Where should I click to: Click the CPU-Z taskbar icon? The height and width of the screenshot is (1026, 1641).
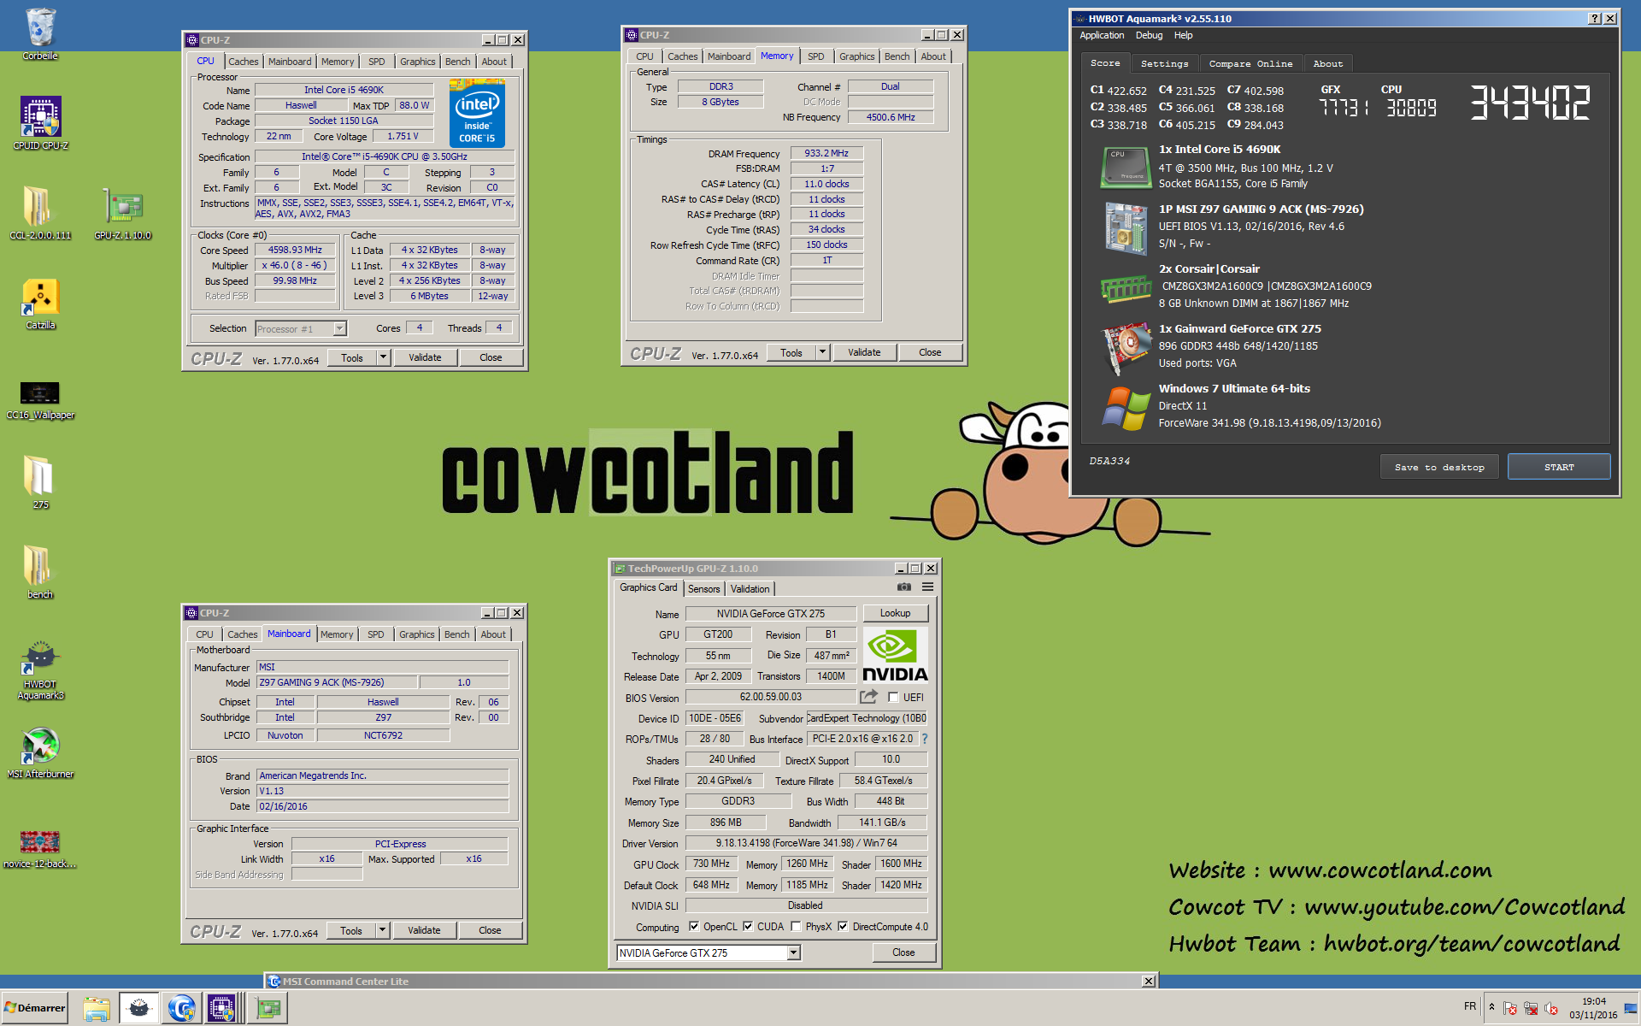(221, 1008)
